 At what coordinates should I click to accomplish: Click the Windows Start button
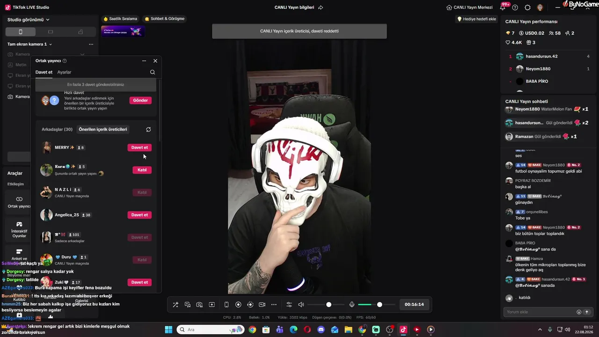coord(168,330)
